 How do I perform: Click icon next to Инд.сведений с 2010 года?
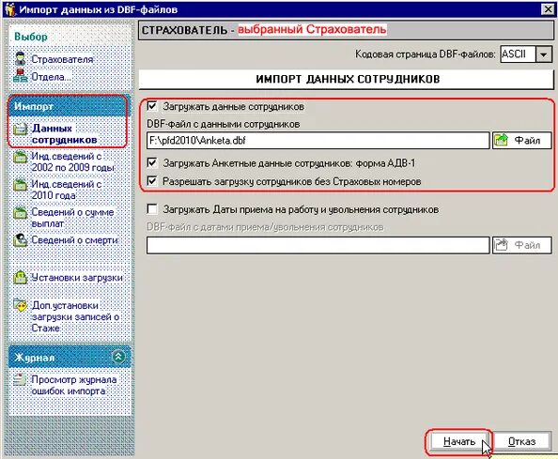pyautogui.click(x=21, y=185)
